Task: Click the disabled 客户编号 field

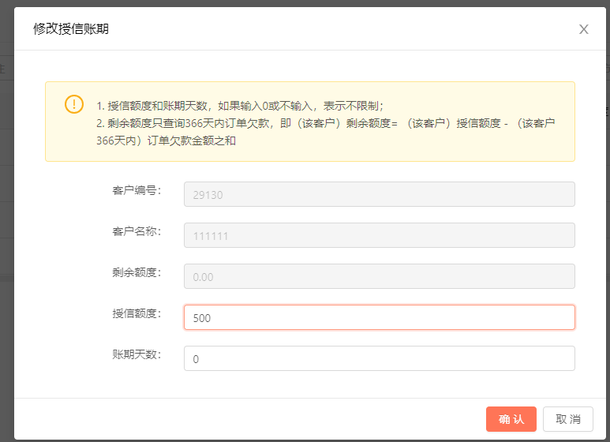Action: 380,194
